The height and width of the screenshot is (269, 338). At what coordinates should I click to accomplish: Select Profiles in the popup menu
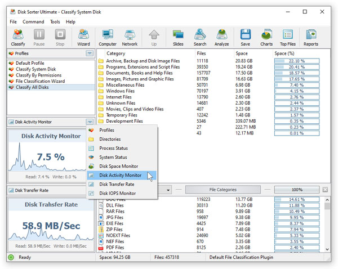[x=122, y=130]
